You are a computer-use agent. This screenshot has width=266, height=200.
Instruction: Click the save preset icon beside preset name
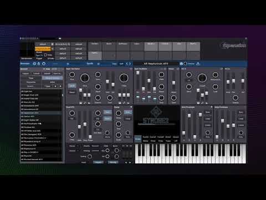click(x=181, y=64)
